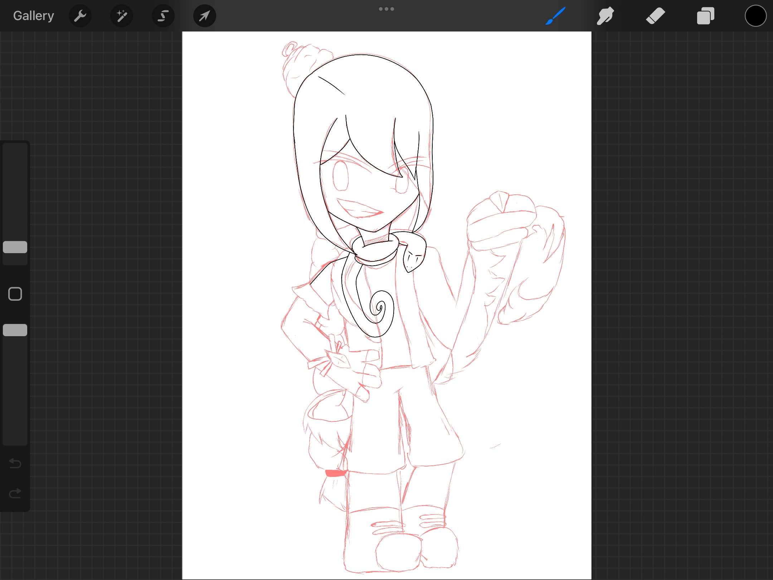Select the Adjustments magic wand tool

pyautogui.click(x=122, y=15)
